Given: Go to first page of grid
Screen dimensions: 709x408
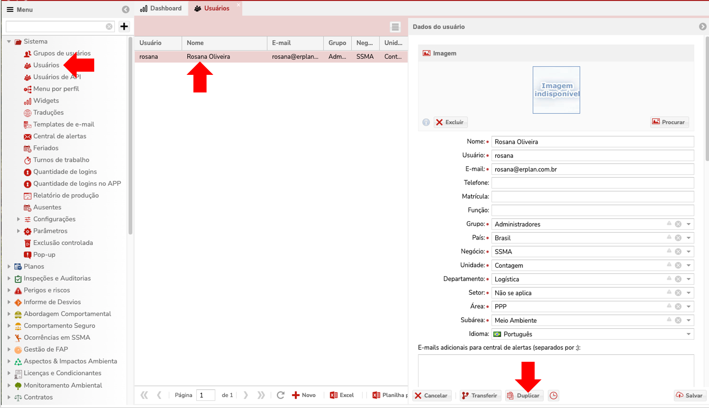Looking at the screenshot, I should (144, 395).
